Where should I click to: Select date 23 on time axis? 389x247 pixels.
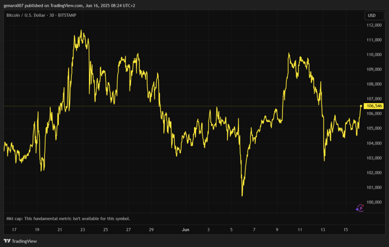82,230
